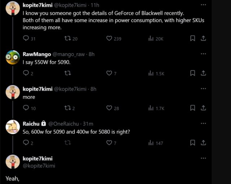
Task: Open more options on Raichu's tweet
Action: click(x=203, y=123)
